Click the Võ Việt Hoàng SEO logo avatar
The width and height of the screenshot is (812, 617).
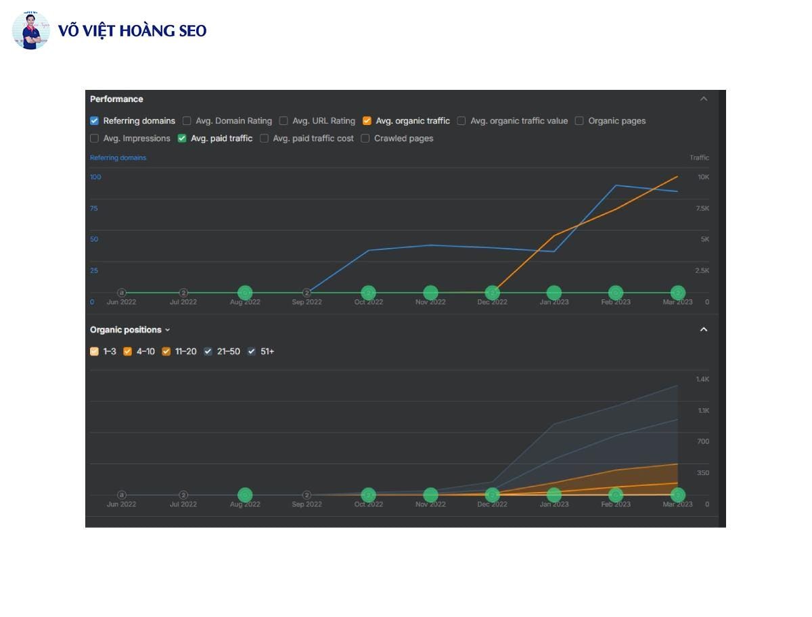[30, 30]
